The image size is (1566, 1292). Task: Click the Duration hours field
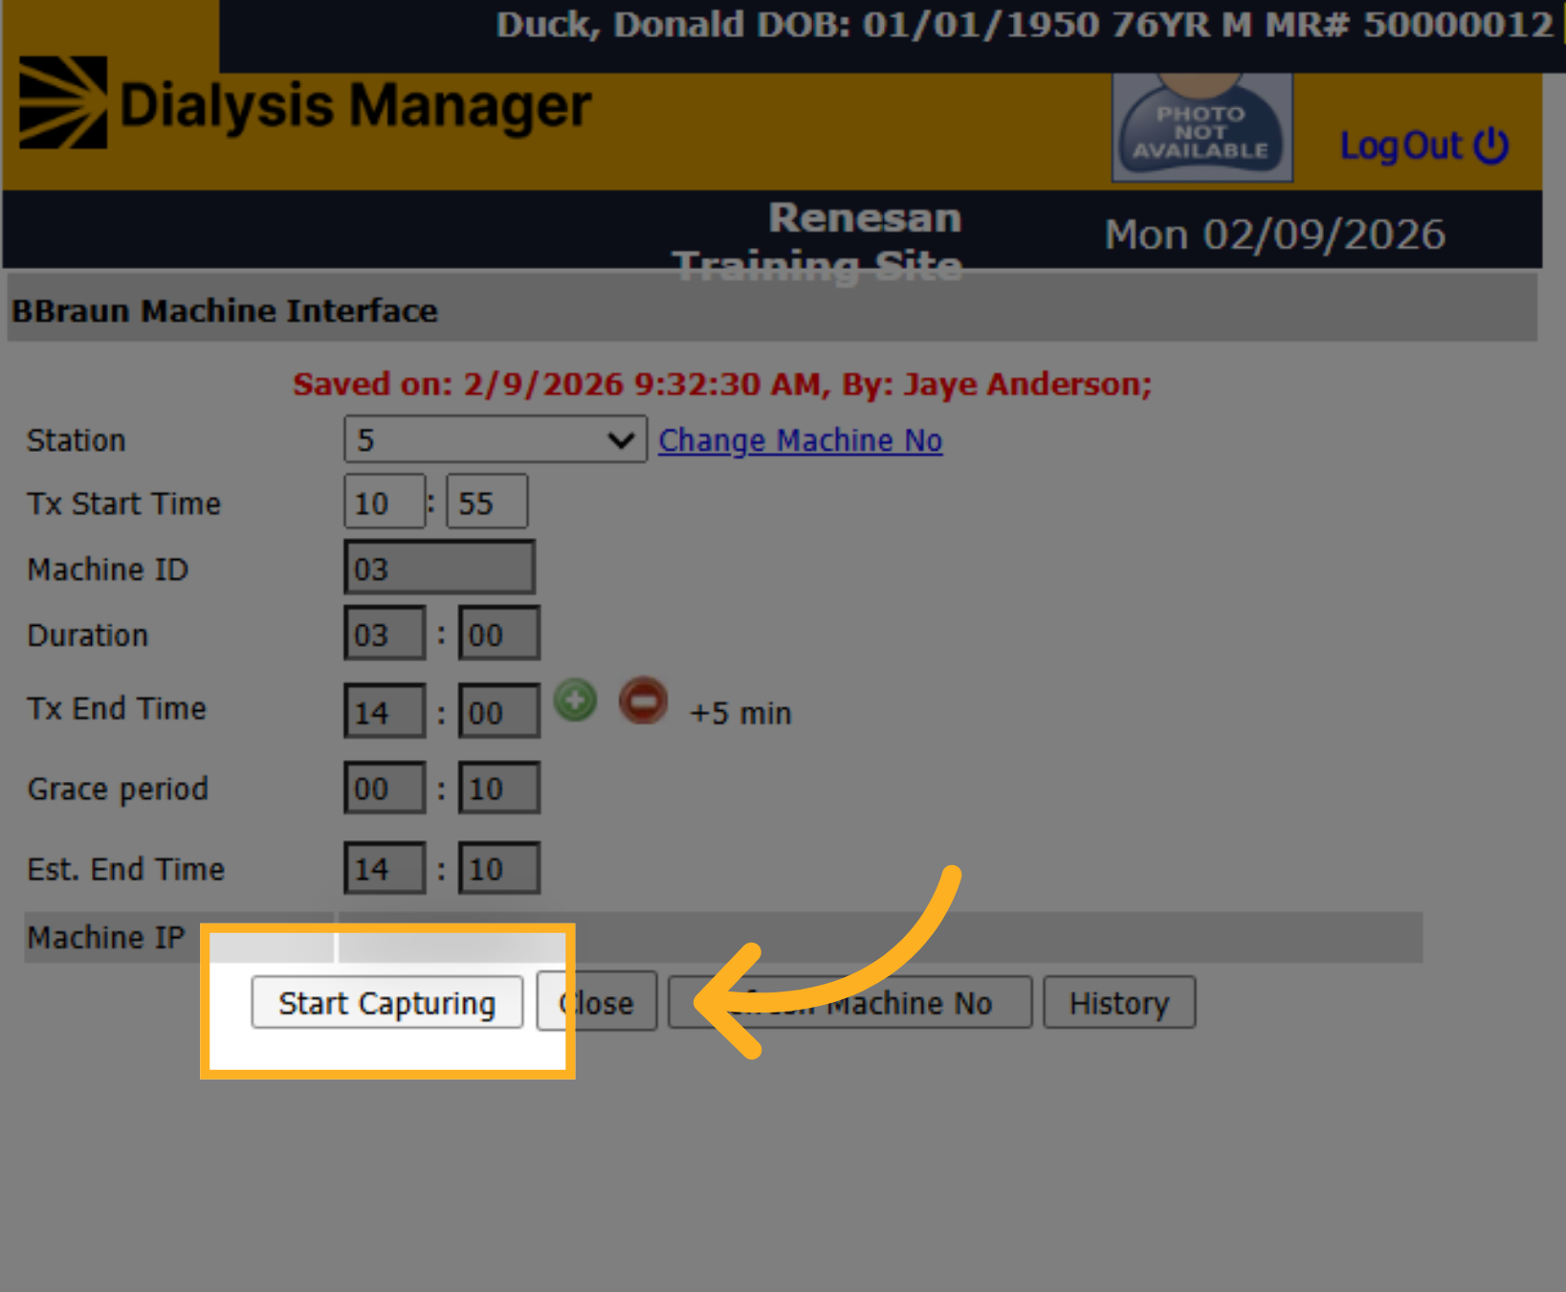click(385, 634)
